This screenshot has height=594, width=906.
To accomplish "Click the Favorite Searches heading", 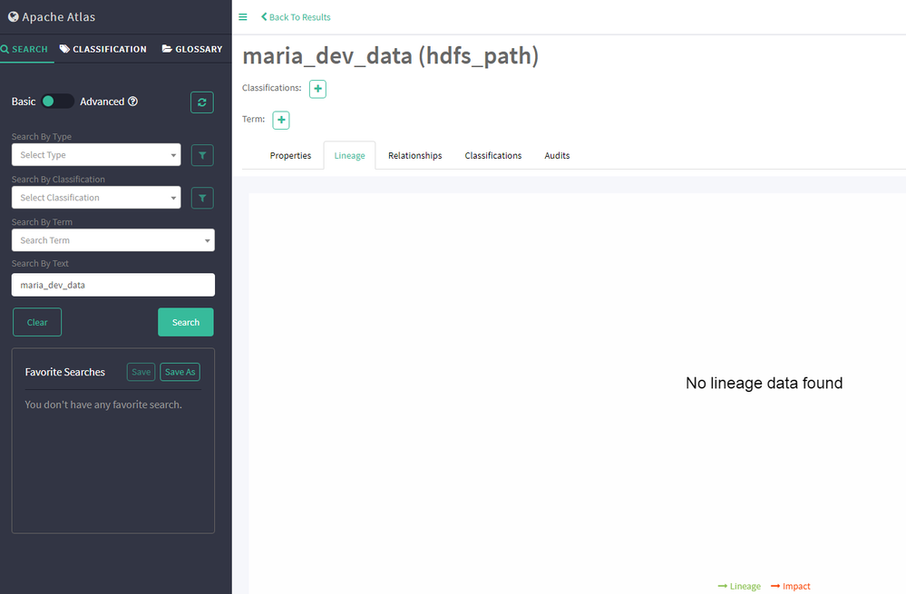I will 64,372.
